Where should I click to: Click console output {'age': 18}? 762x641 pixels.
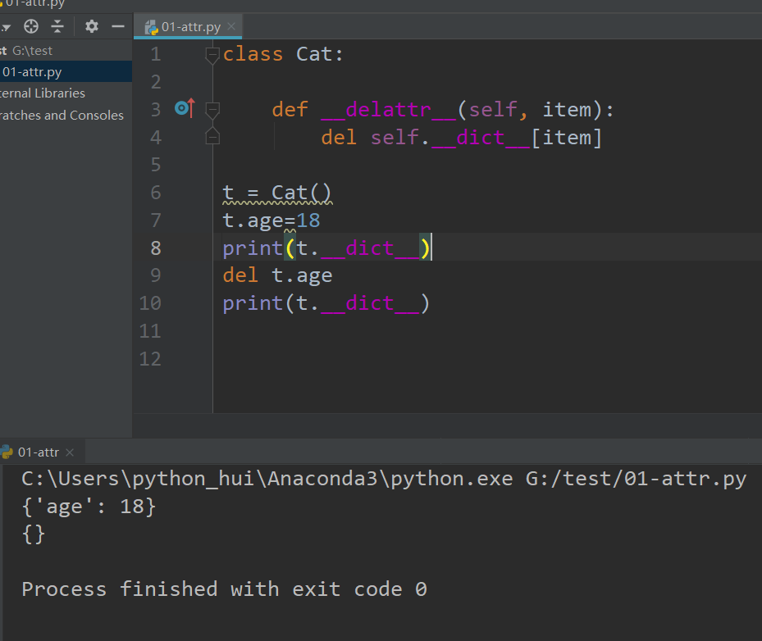click(x=89, y=507)
